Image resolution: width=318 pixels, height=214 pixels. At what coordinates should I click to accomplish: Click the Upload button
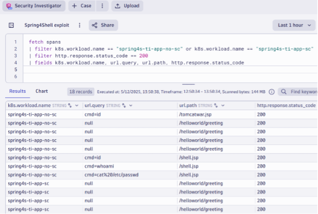pos(127,6)
